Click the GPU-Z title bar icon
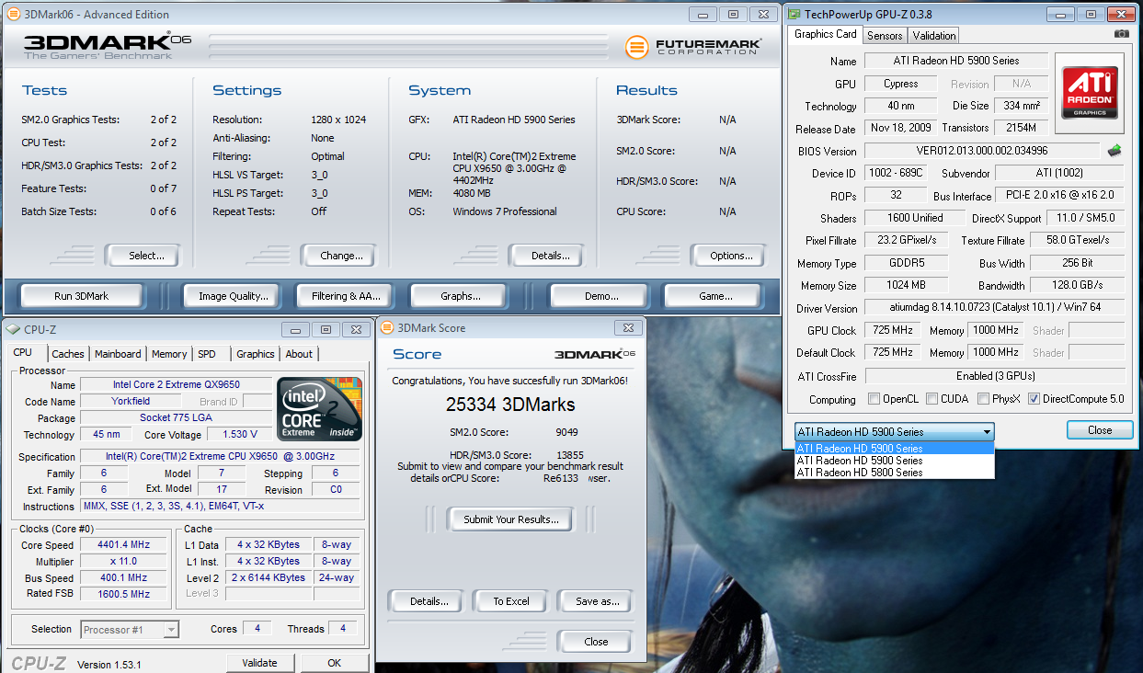The image size is (1143, 673). [794, 14]
